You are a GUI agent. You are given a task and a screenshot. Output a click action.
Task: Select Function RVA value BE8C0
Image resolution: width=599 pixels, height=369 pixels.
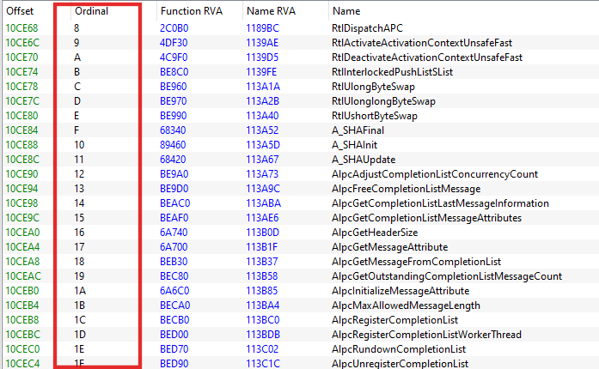pos(174,72)
